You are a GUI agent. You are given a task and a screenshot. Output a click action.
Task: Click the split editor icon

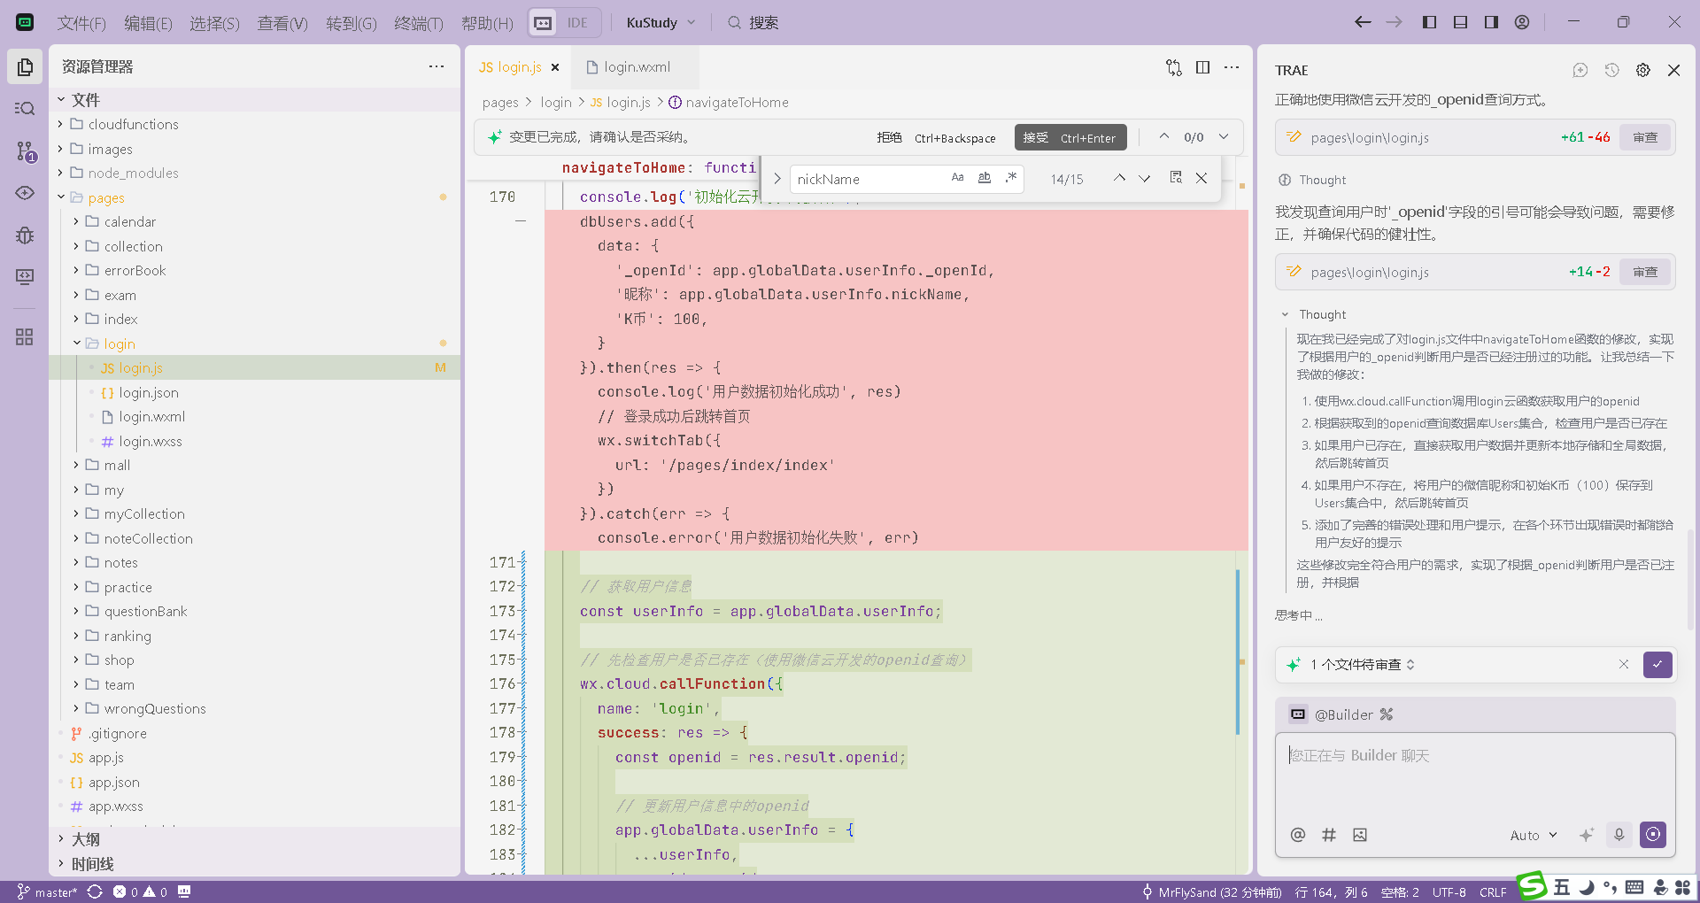point(1202,67)
